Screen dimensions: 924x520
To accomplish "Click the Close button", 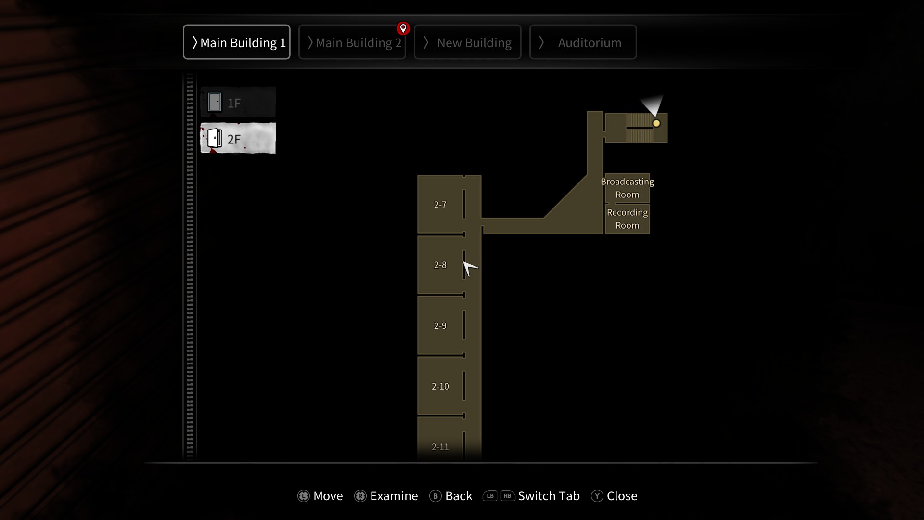I will click(621, 496).
